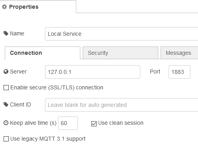Enable secure SSL/TLS connection checkbox
Screen dimensions: 198x147
[6, 88]
